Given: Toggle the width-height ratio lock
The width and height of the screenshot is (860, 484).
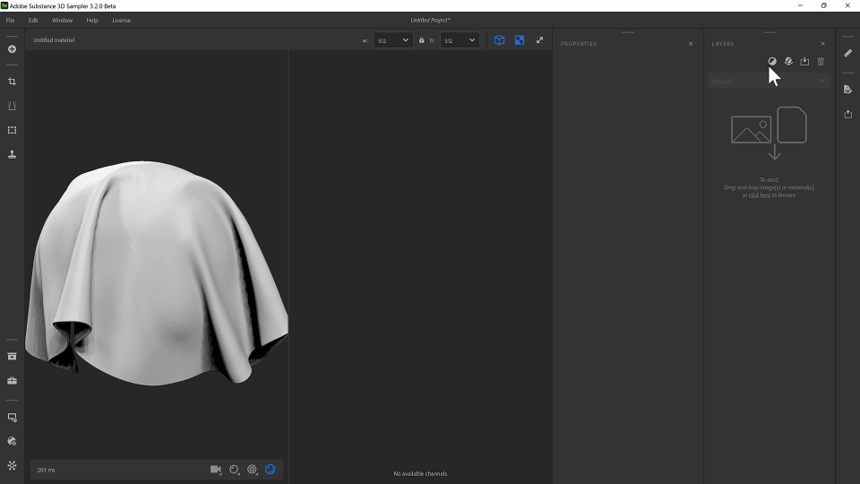Looking at the screenshot, I should click(x=421, y=40).
